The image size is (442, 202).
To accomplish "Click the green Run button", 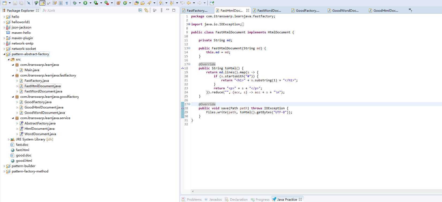I will click(x=85, y=3).
